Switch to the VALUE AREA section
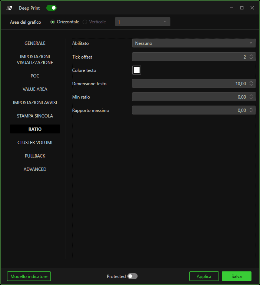The image size is (260, 285). [x=35, y=89]
